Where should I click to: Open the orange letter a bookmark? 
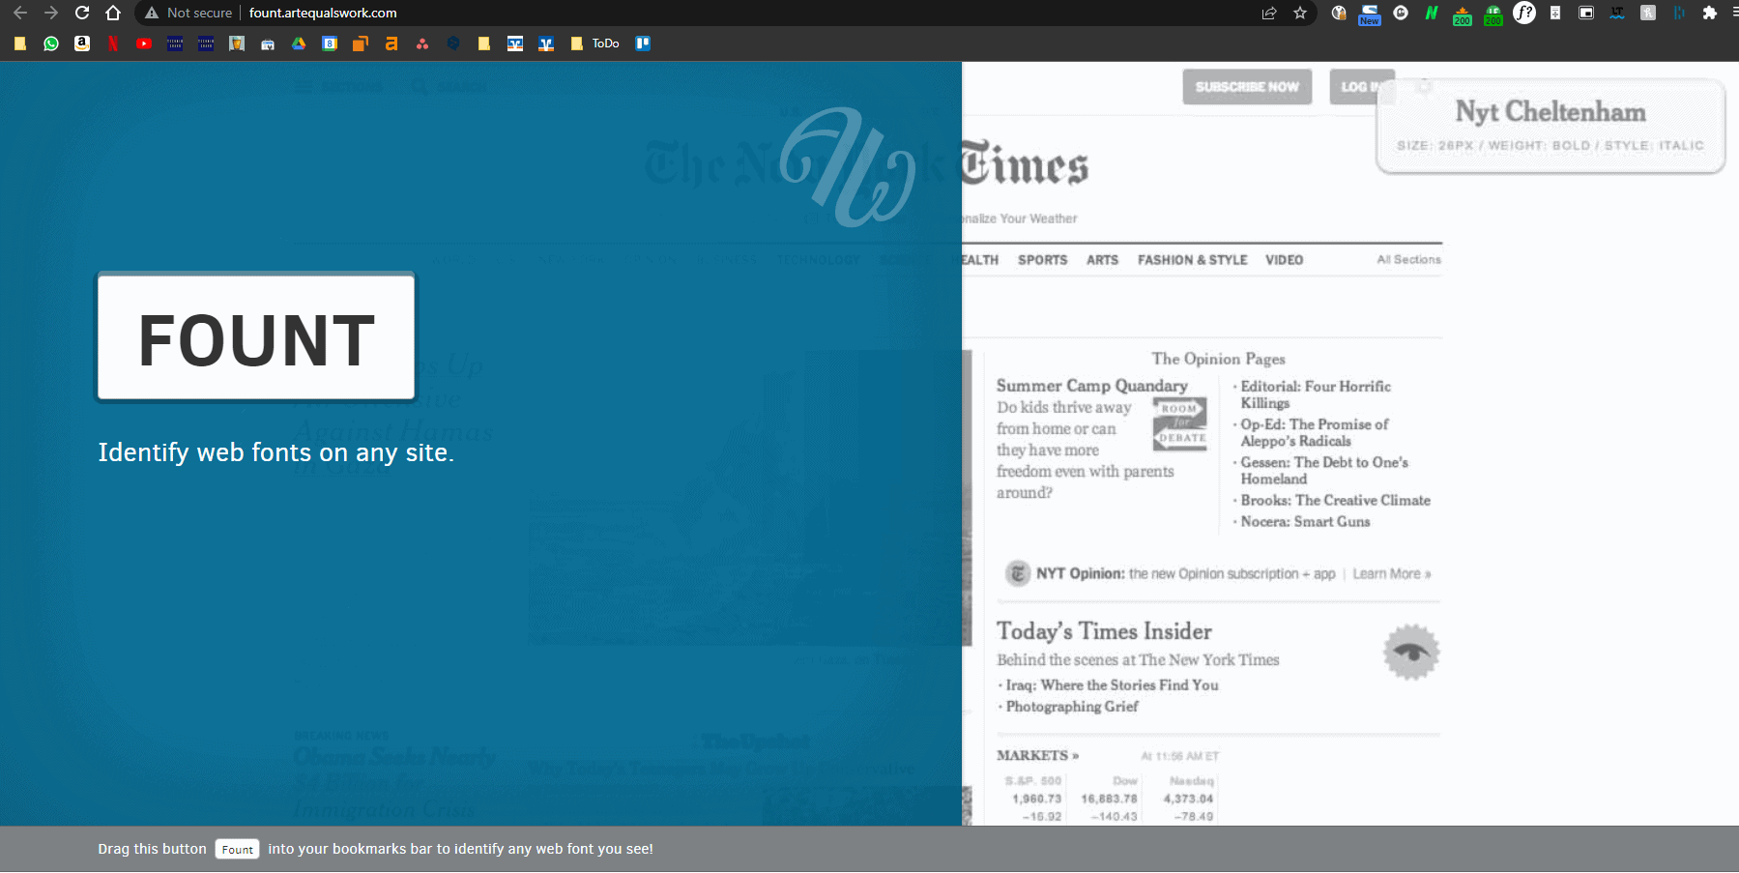click(391, 44)
